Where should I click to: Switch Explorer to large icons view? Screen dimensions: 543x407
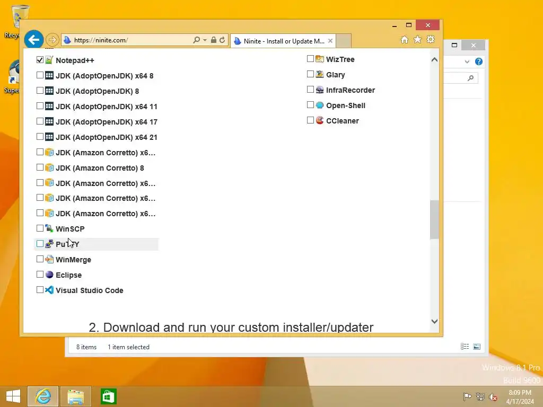click(x=477, y=347)
